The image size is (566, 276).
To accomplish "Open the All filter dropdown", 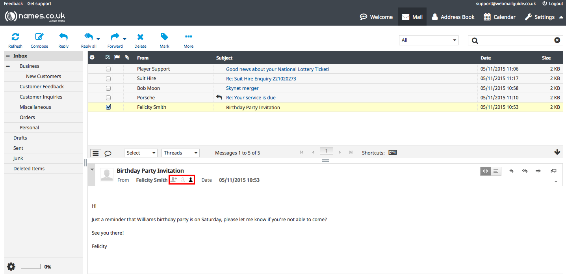I will tap(429, 40).
